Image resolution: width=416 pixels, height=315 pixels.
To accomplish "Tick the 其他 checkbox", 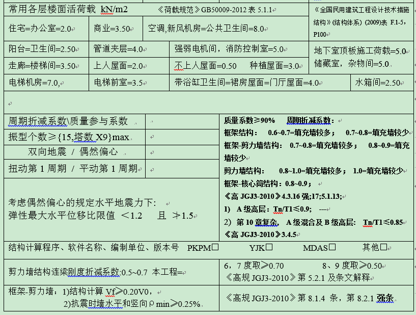I will (x=383, y=247).
